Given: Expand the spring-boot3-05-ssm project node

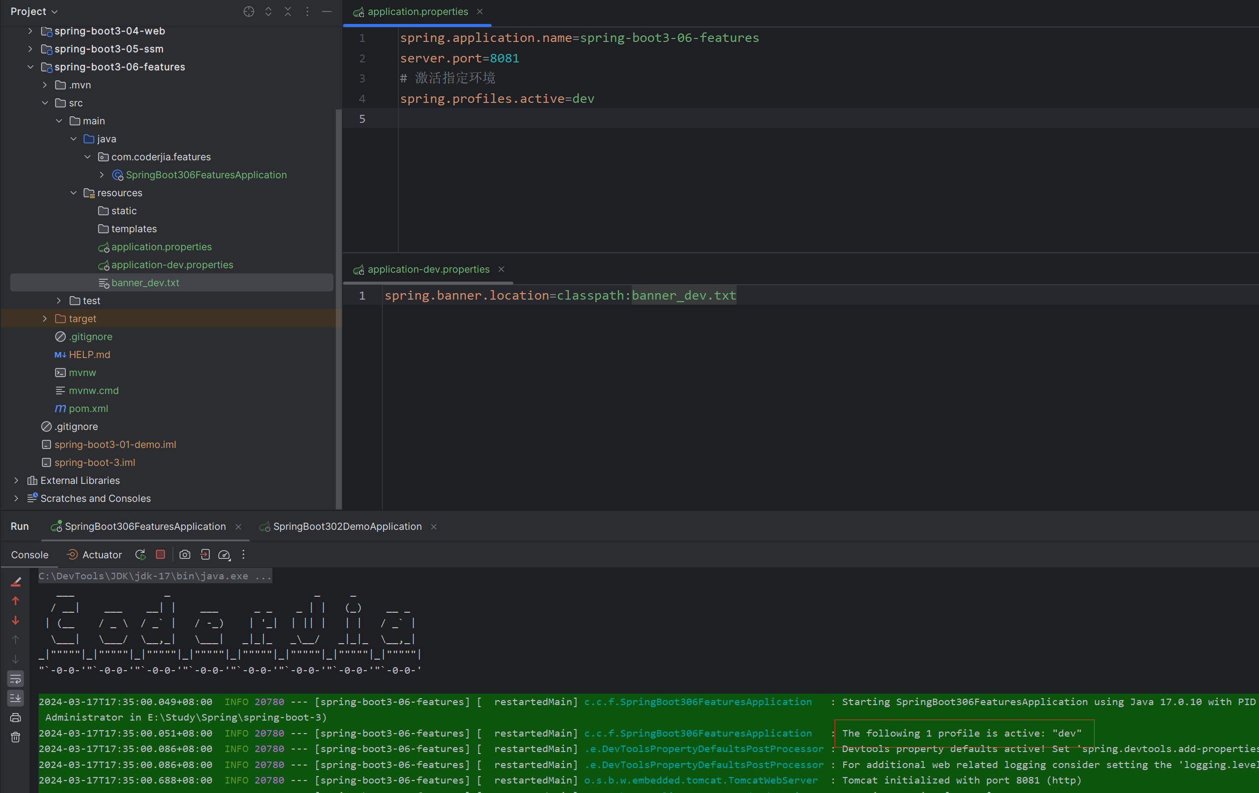Looking at the screenshot, I should point(30,48).
